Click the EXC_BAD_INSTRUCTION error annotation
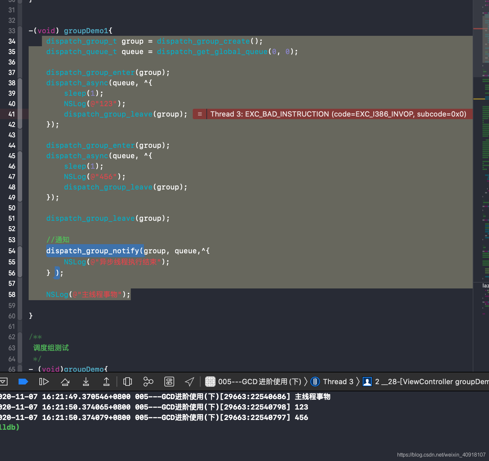489x461 pixels. 338,114
